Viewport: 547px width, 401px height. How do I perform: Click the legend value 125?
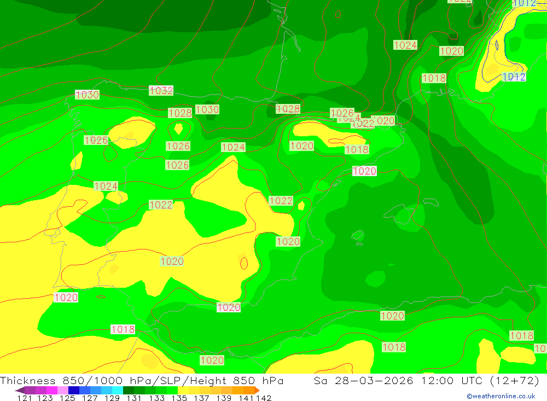coord(67,398)
